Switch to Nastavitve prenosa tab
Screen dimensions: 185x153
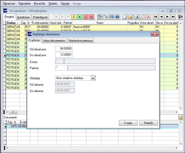[81, 41]
